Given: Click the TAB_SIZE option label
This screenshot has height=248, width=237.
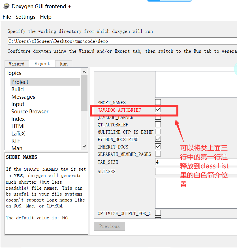Looking at the screenshot, I should coord(108,162).
